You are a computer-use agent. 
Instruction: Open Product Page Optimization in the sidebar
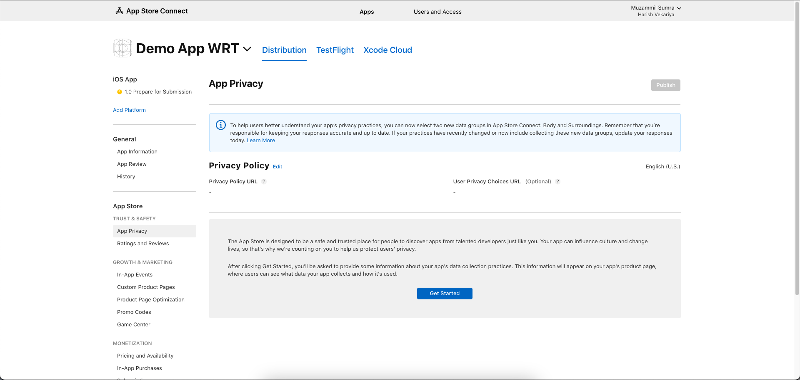tap(151, 300)
